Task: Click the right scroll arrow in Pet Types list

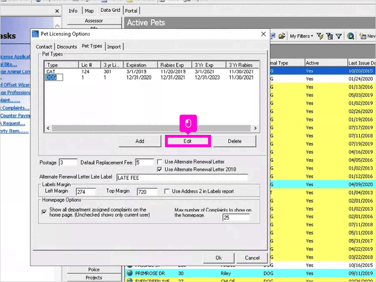Action: (255, 128)
